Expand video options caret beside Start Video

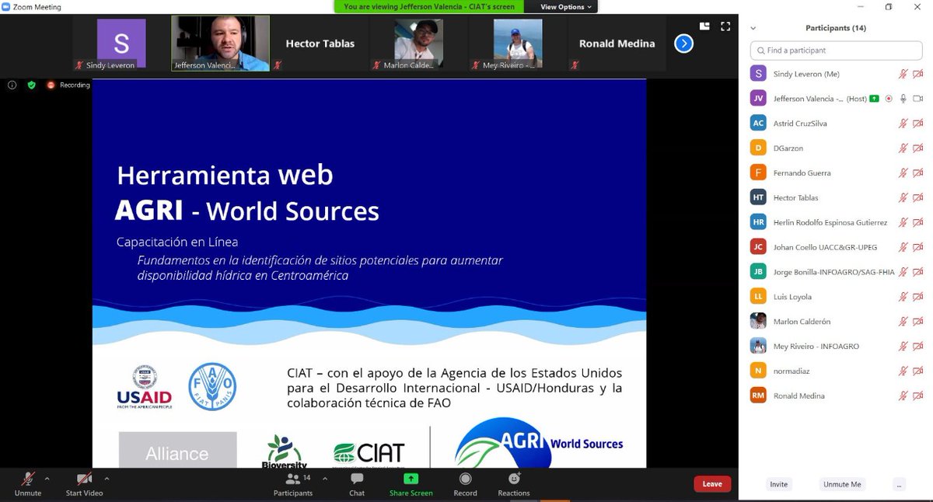[x=107, y=479]
